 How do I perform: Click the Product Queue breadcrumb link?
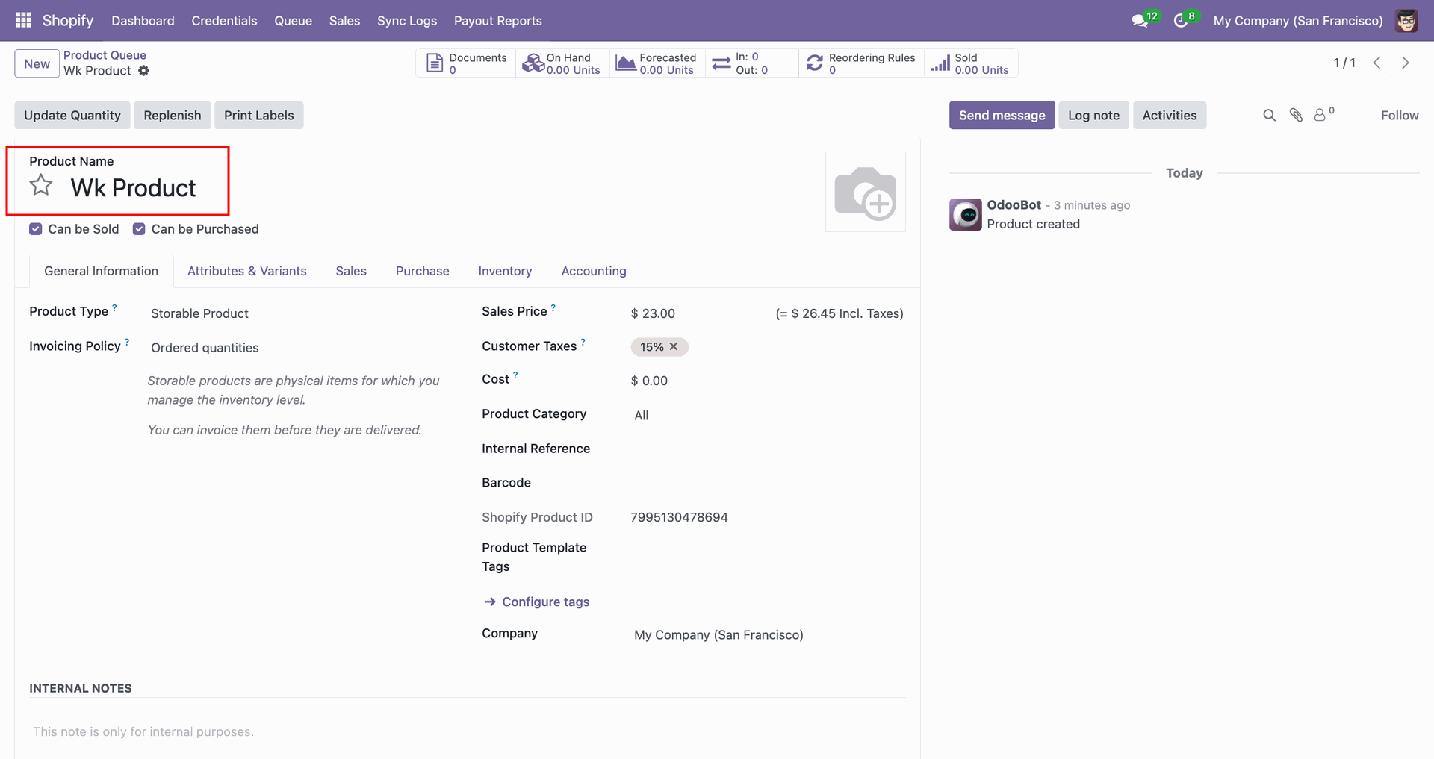click(x=105, y=55)
